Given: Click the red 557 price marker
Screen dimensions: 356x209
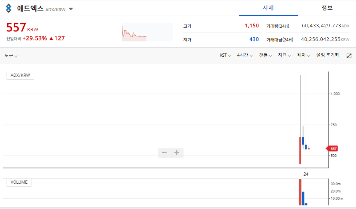Looking at the screenshot, I should click(x=332, y=149).
